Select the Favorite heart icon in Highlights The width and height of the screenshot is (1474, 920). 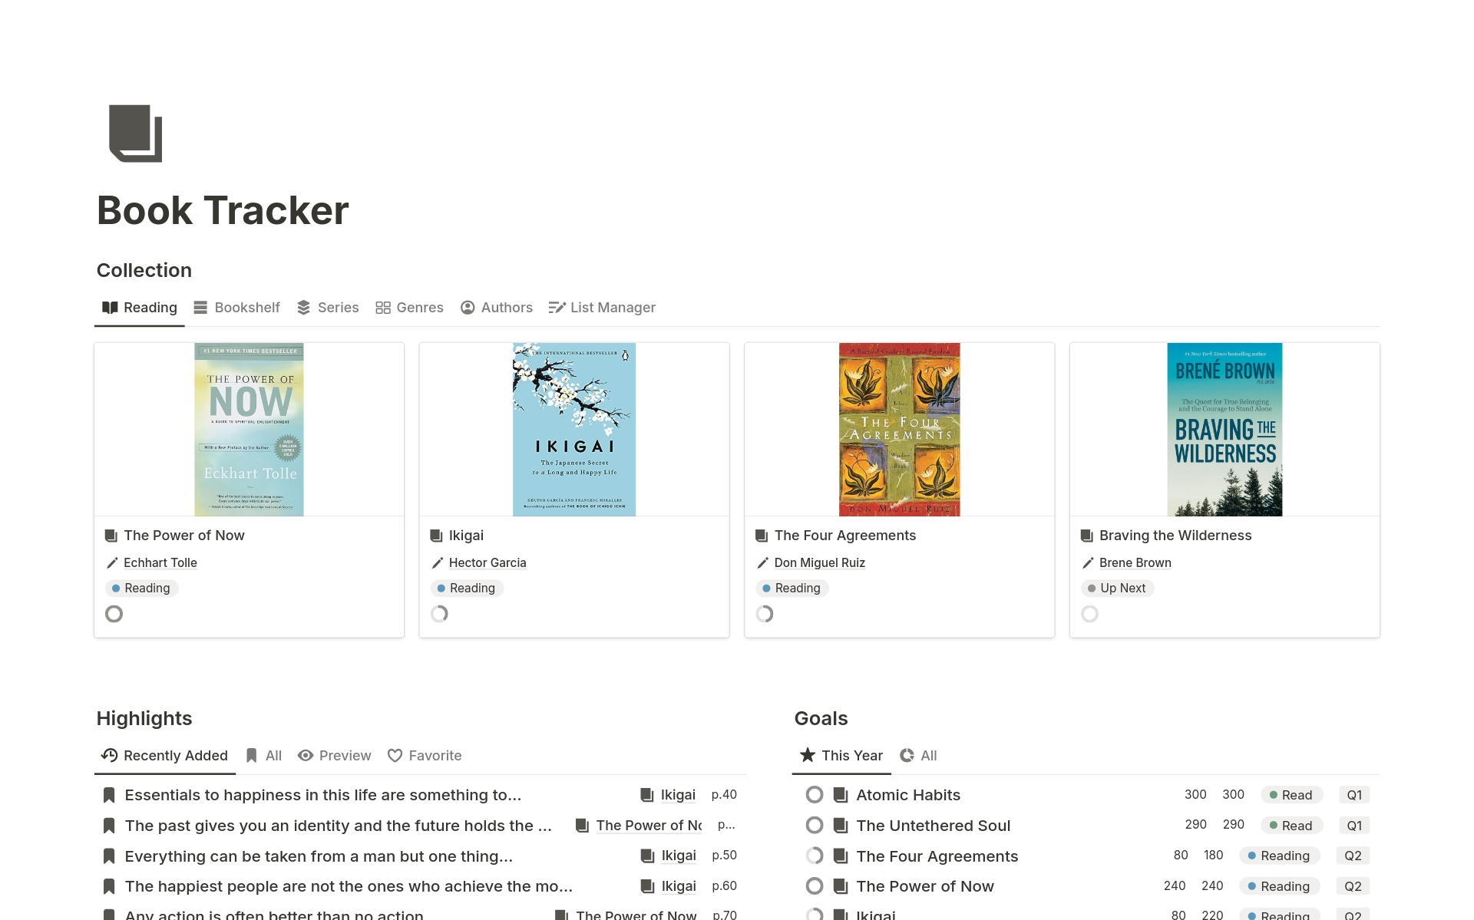[395, 755]
